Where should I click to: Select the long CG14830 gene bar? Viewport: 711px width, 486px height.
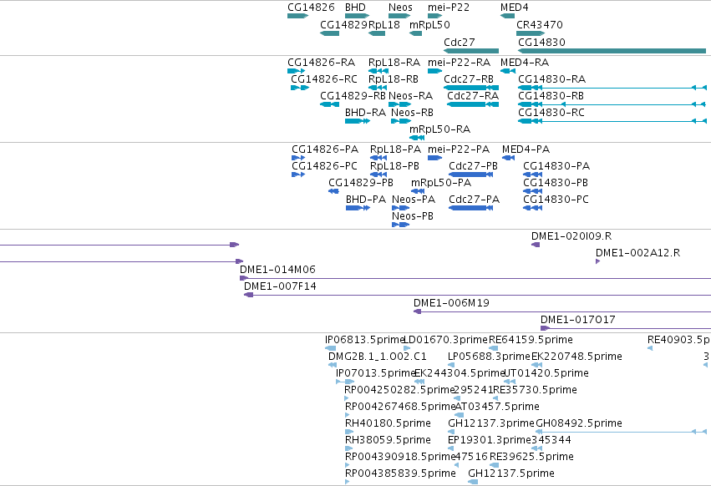[x=612, y=51]
